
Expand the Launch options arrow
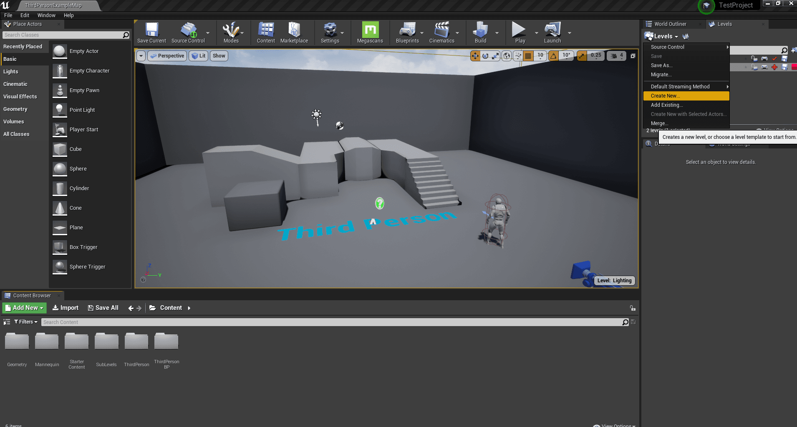pos(569,33)
